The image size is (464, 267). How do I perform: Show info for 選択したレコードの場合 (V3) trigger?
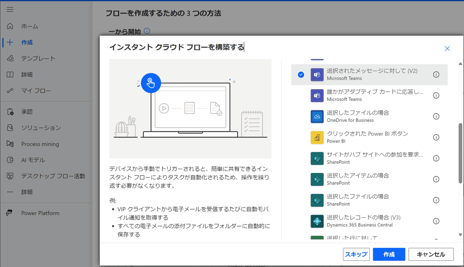[x=436, y=221]
